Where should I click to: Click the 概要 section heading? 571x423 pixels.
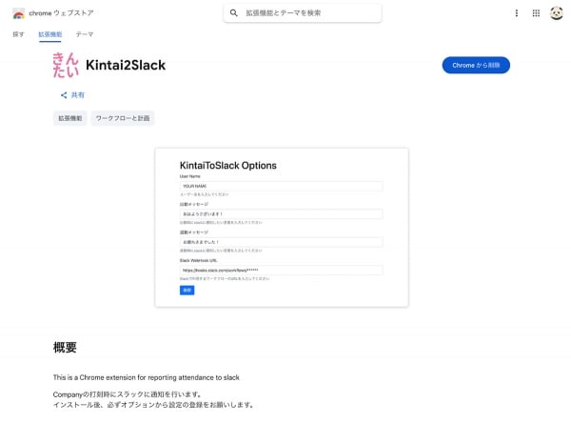[65, 348]
